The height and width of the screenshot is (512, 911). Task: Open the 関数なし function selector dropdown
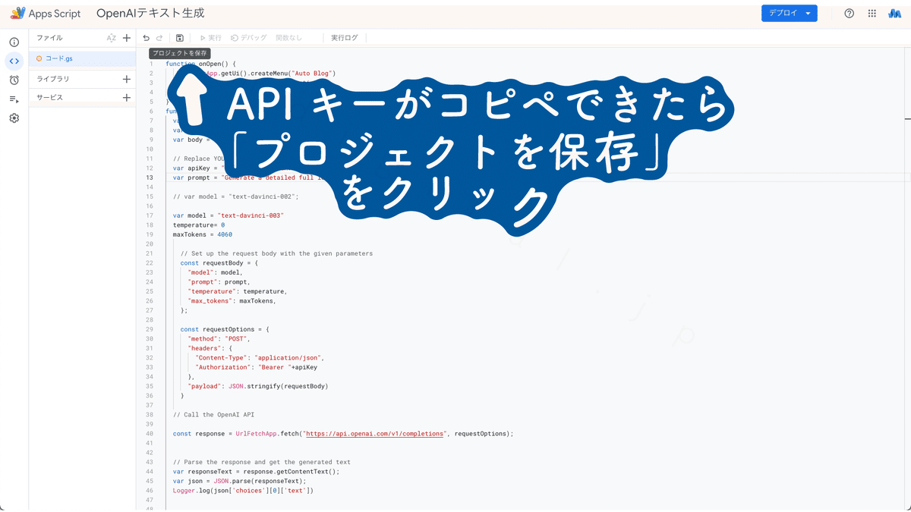tap(288, 38)
